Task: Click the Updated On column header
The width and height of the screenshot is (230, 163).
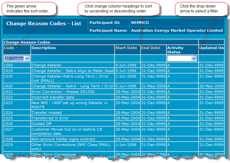Action: 211,48
